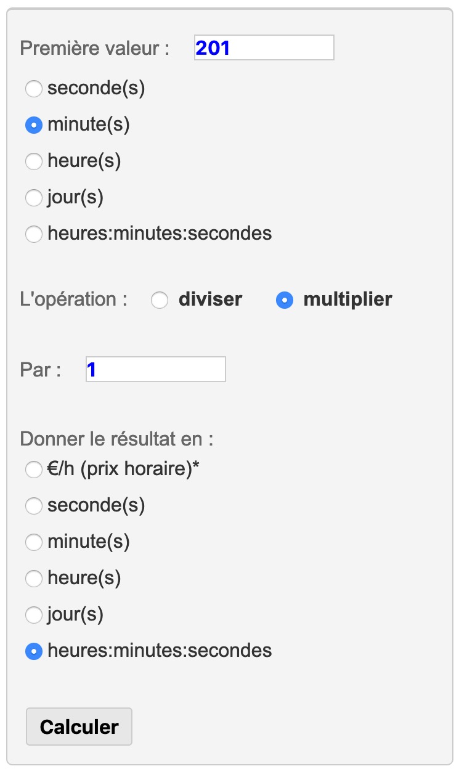Click the 'diviser' label text

coord(210,299)
